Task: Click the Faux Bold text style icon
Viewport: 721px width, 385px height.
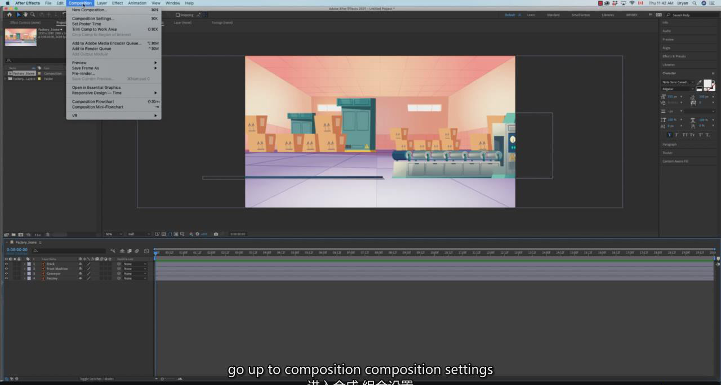Action: 670,135
